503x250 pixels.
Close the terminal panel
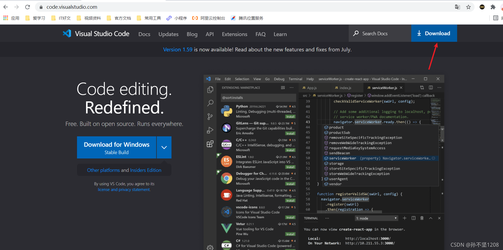(439, 218)
